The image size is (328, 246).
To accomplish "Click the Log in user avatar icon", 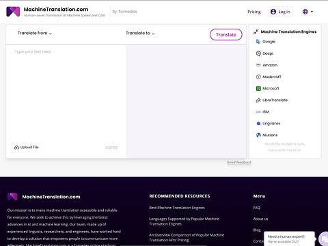I will (x=273, y=12).
